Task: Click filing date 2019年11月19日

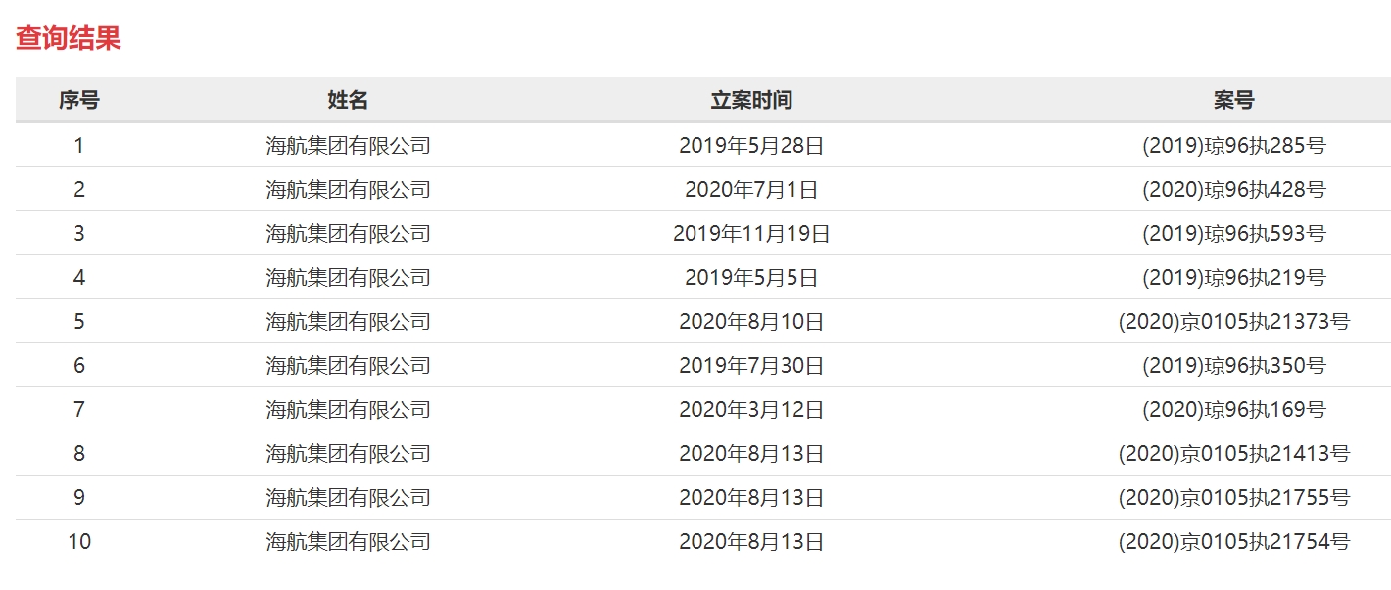Action: pyautogui.click(x=751, y=234)
